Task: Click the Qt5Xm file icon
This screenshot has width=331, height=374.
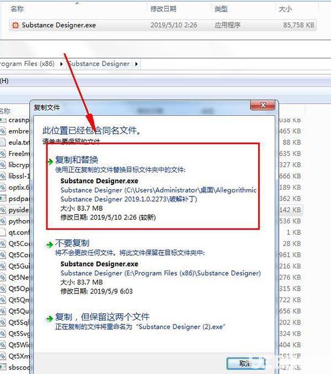Action: point(3,356)
